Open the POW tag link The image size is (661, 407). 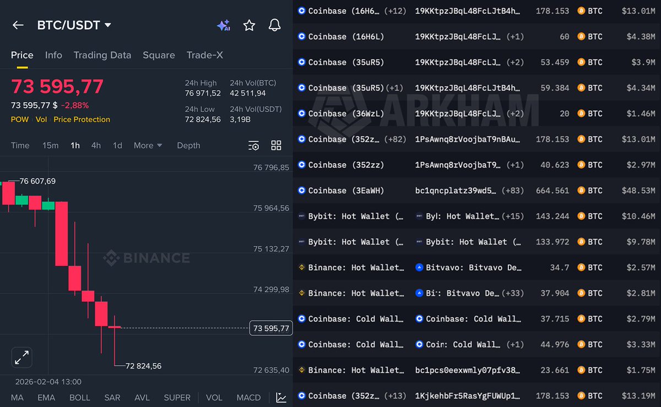tap(19, 120)
